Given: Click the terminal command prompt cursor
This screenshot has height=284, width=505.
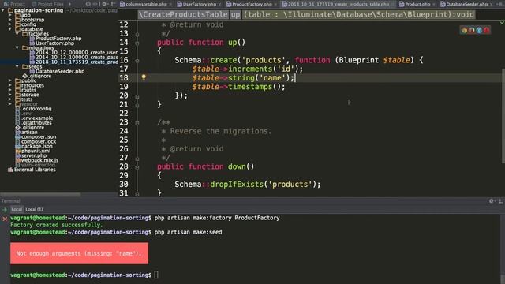Looking at the screenshot, I should (x=156, y=275).
